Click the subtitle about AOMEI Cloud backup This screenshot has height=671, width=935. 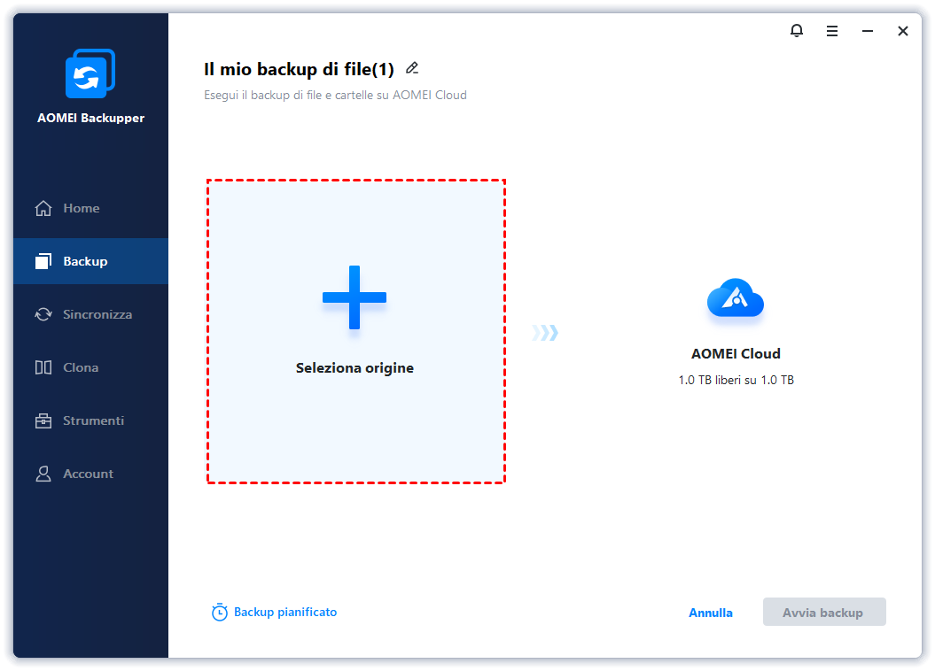335,96
